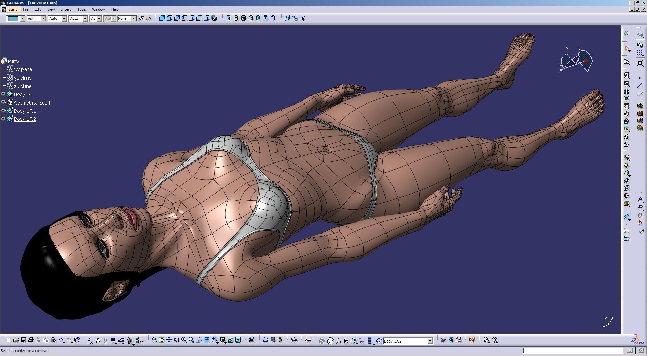Open the second Auto dropdown
647x356 pixels.
(64, 19)
